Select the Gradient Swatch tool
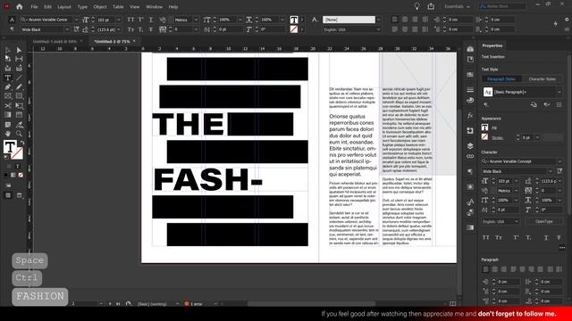 (8, 115)
